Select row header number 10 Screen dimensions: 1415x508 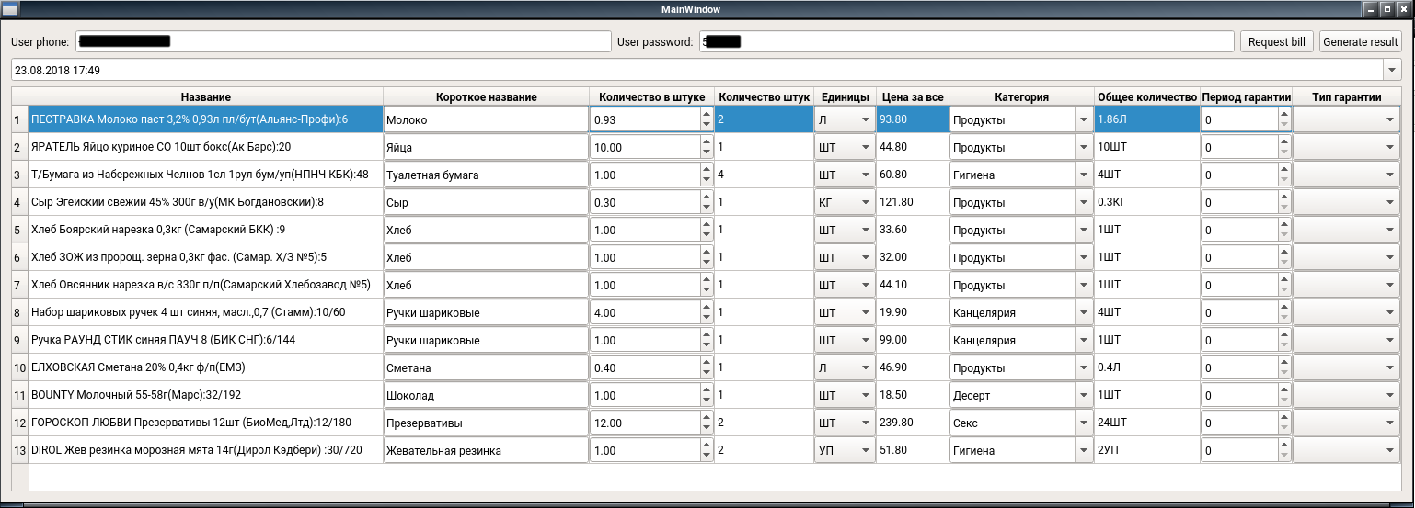coord(19,367)
